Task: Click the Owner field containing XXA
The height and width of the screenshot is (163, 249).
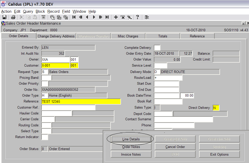Action: click(56, 60)
